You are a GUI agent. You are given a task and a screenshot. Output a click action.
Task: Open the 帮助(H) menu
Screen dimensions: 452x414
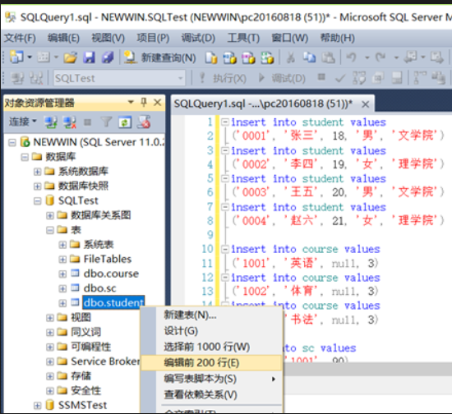pos(337,38)
